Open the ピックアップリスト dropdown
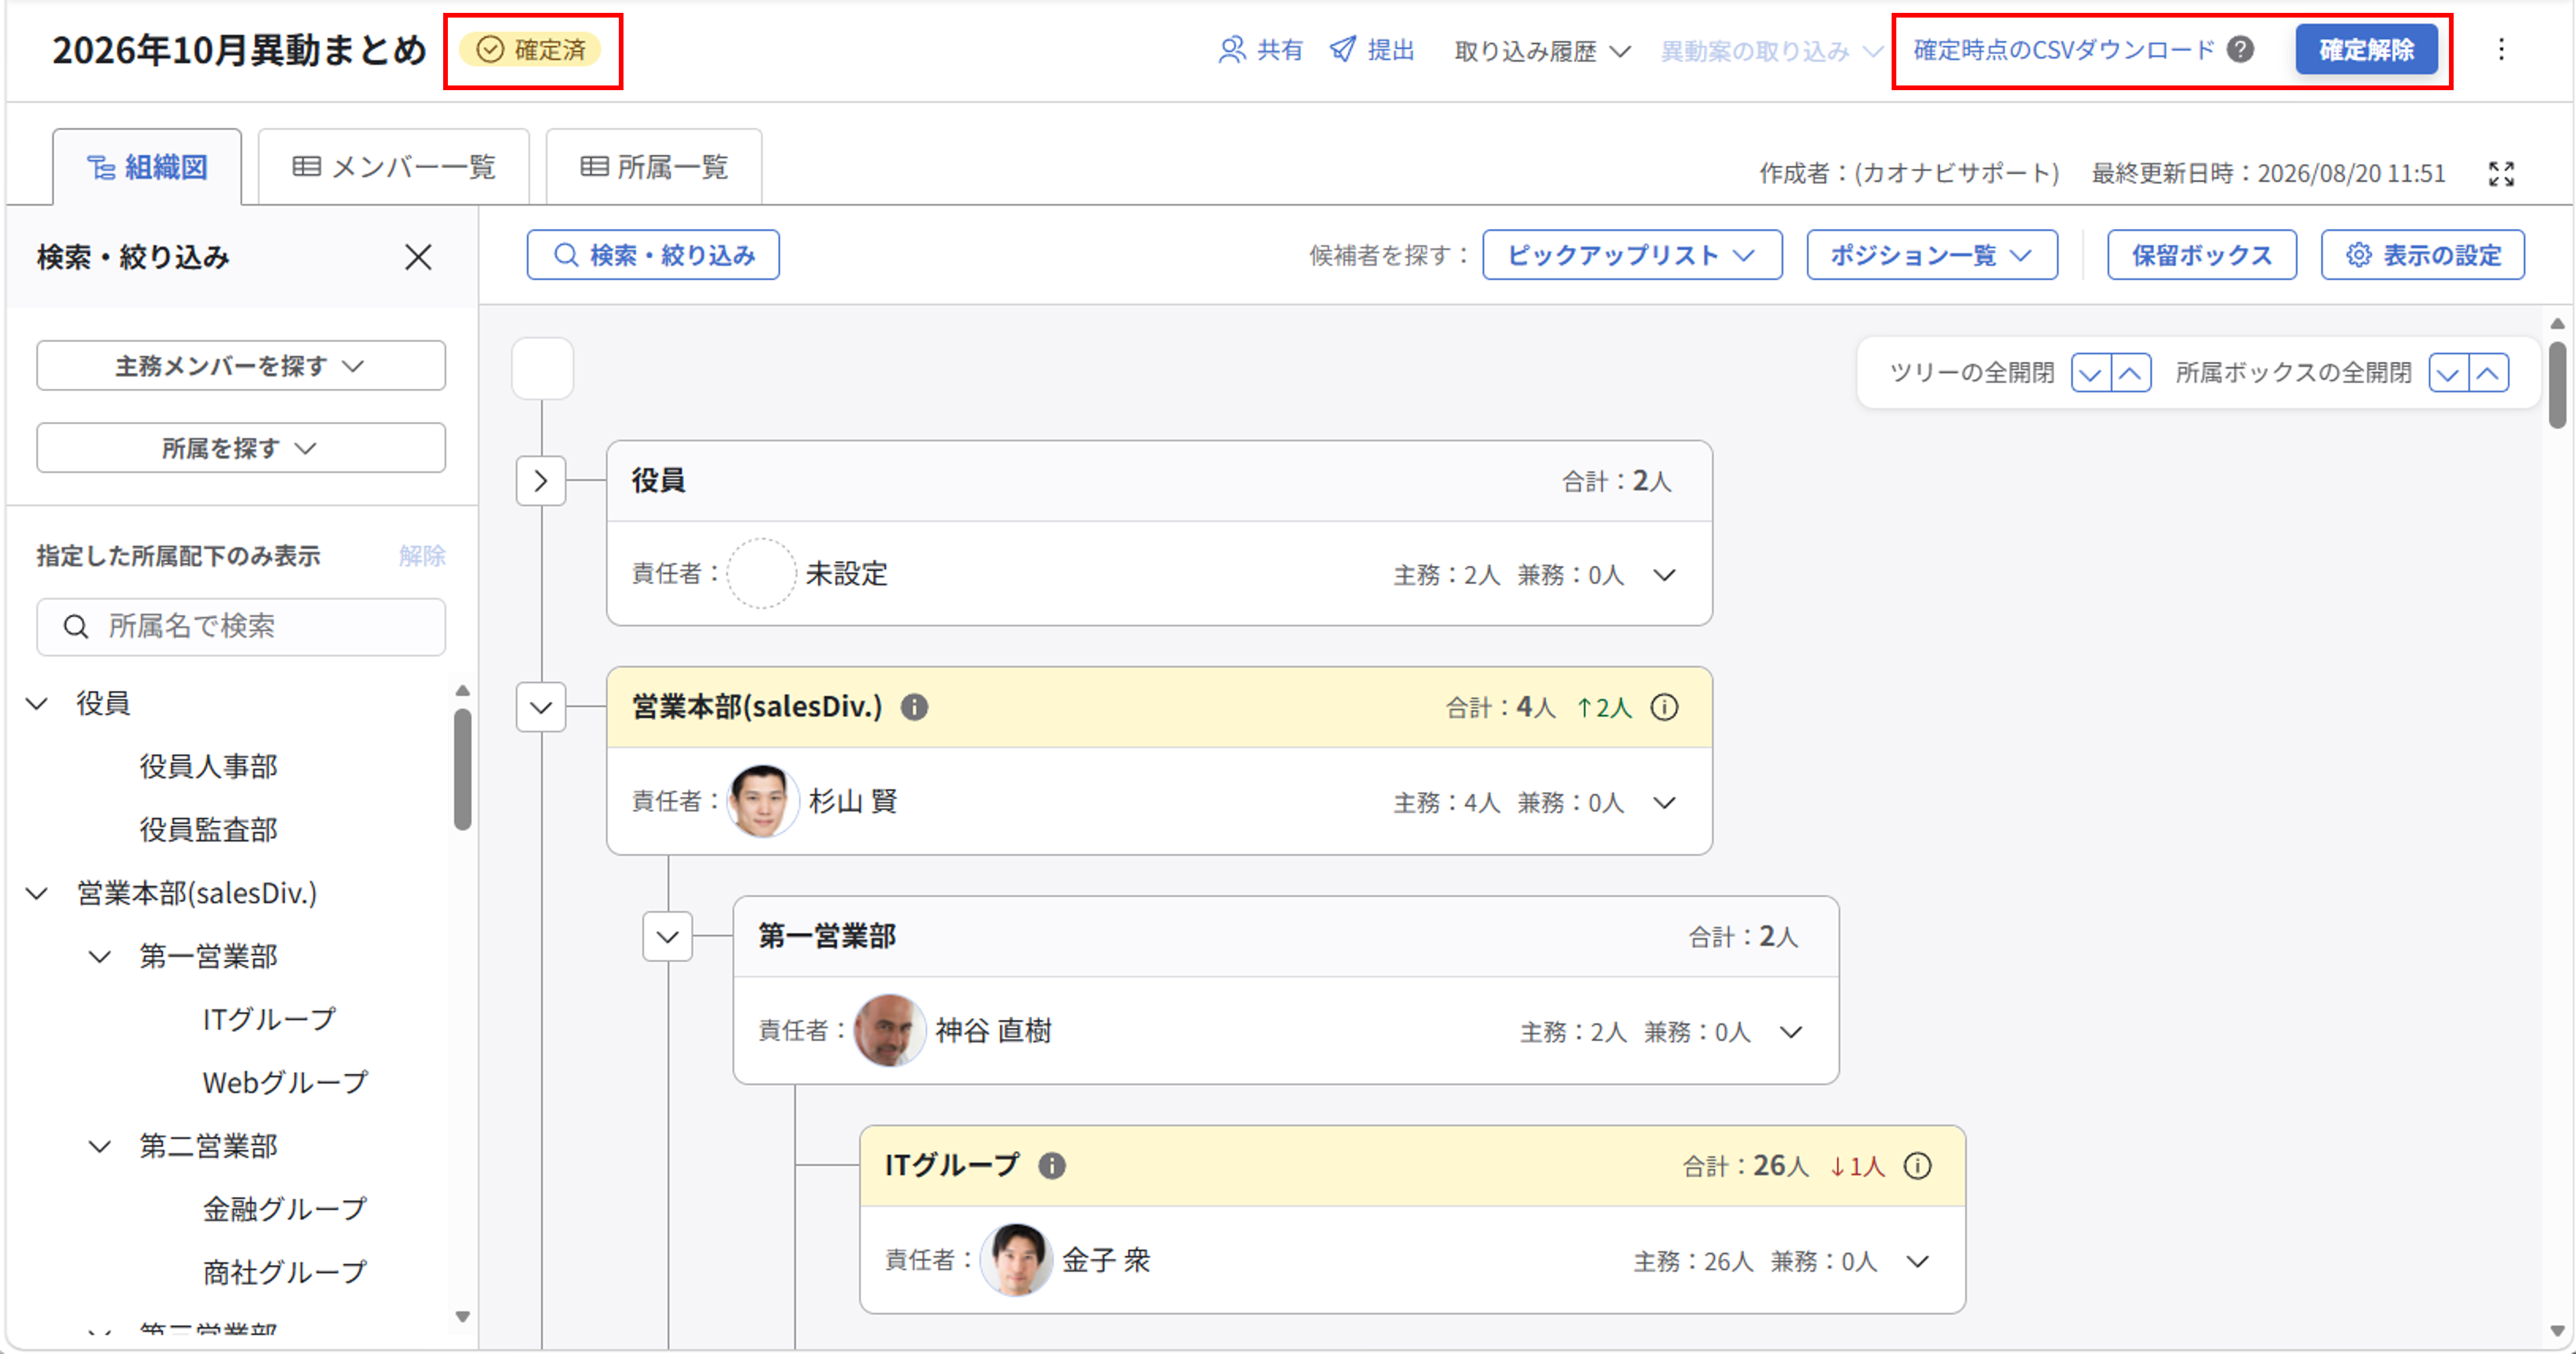This screenshot has height=1354, width=2576. tap(1631, 255)
